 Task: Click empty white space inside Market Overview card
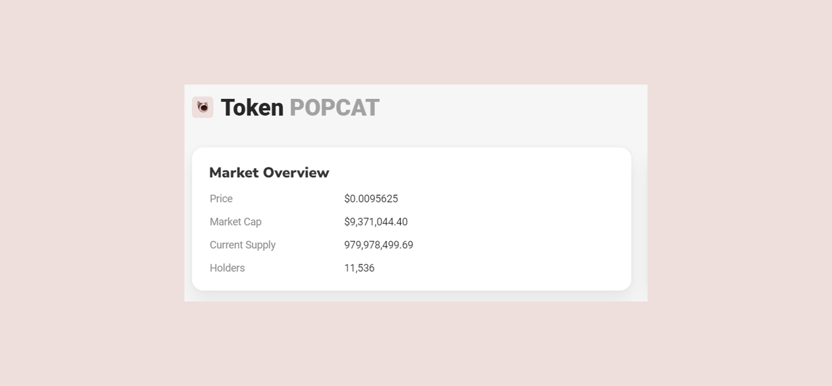tap(518, 222)
